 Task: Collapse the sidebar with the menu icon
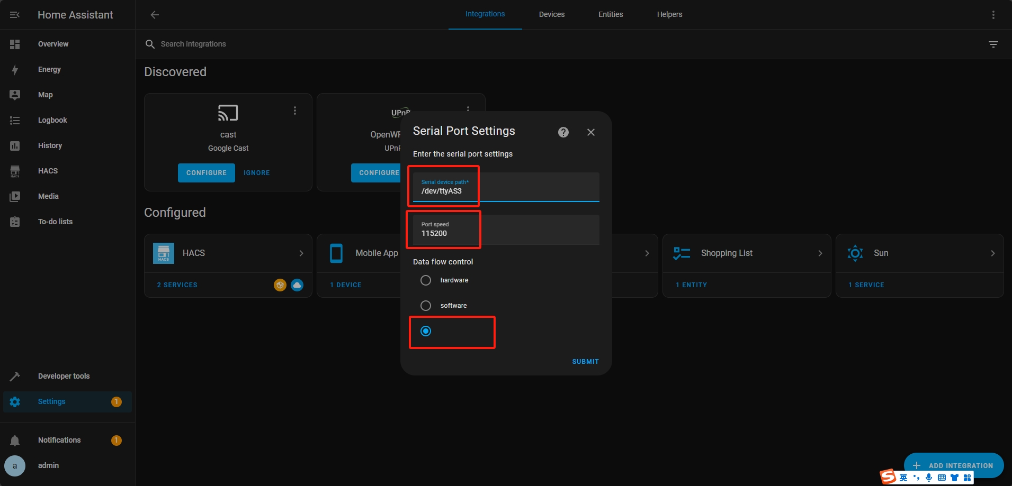click(x=15, y=15)
